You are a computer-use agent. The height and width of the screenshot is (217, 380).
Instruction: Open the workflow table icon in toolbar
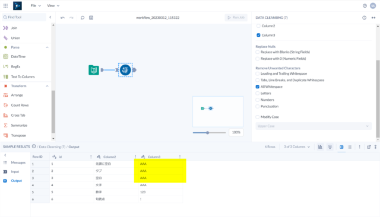coord(91,18)
